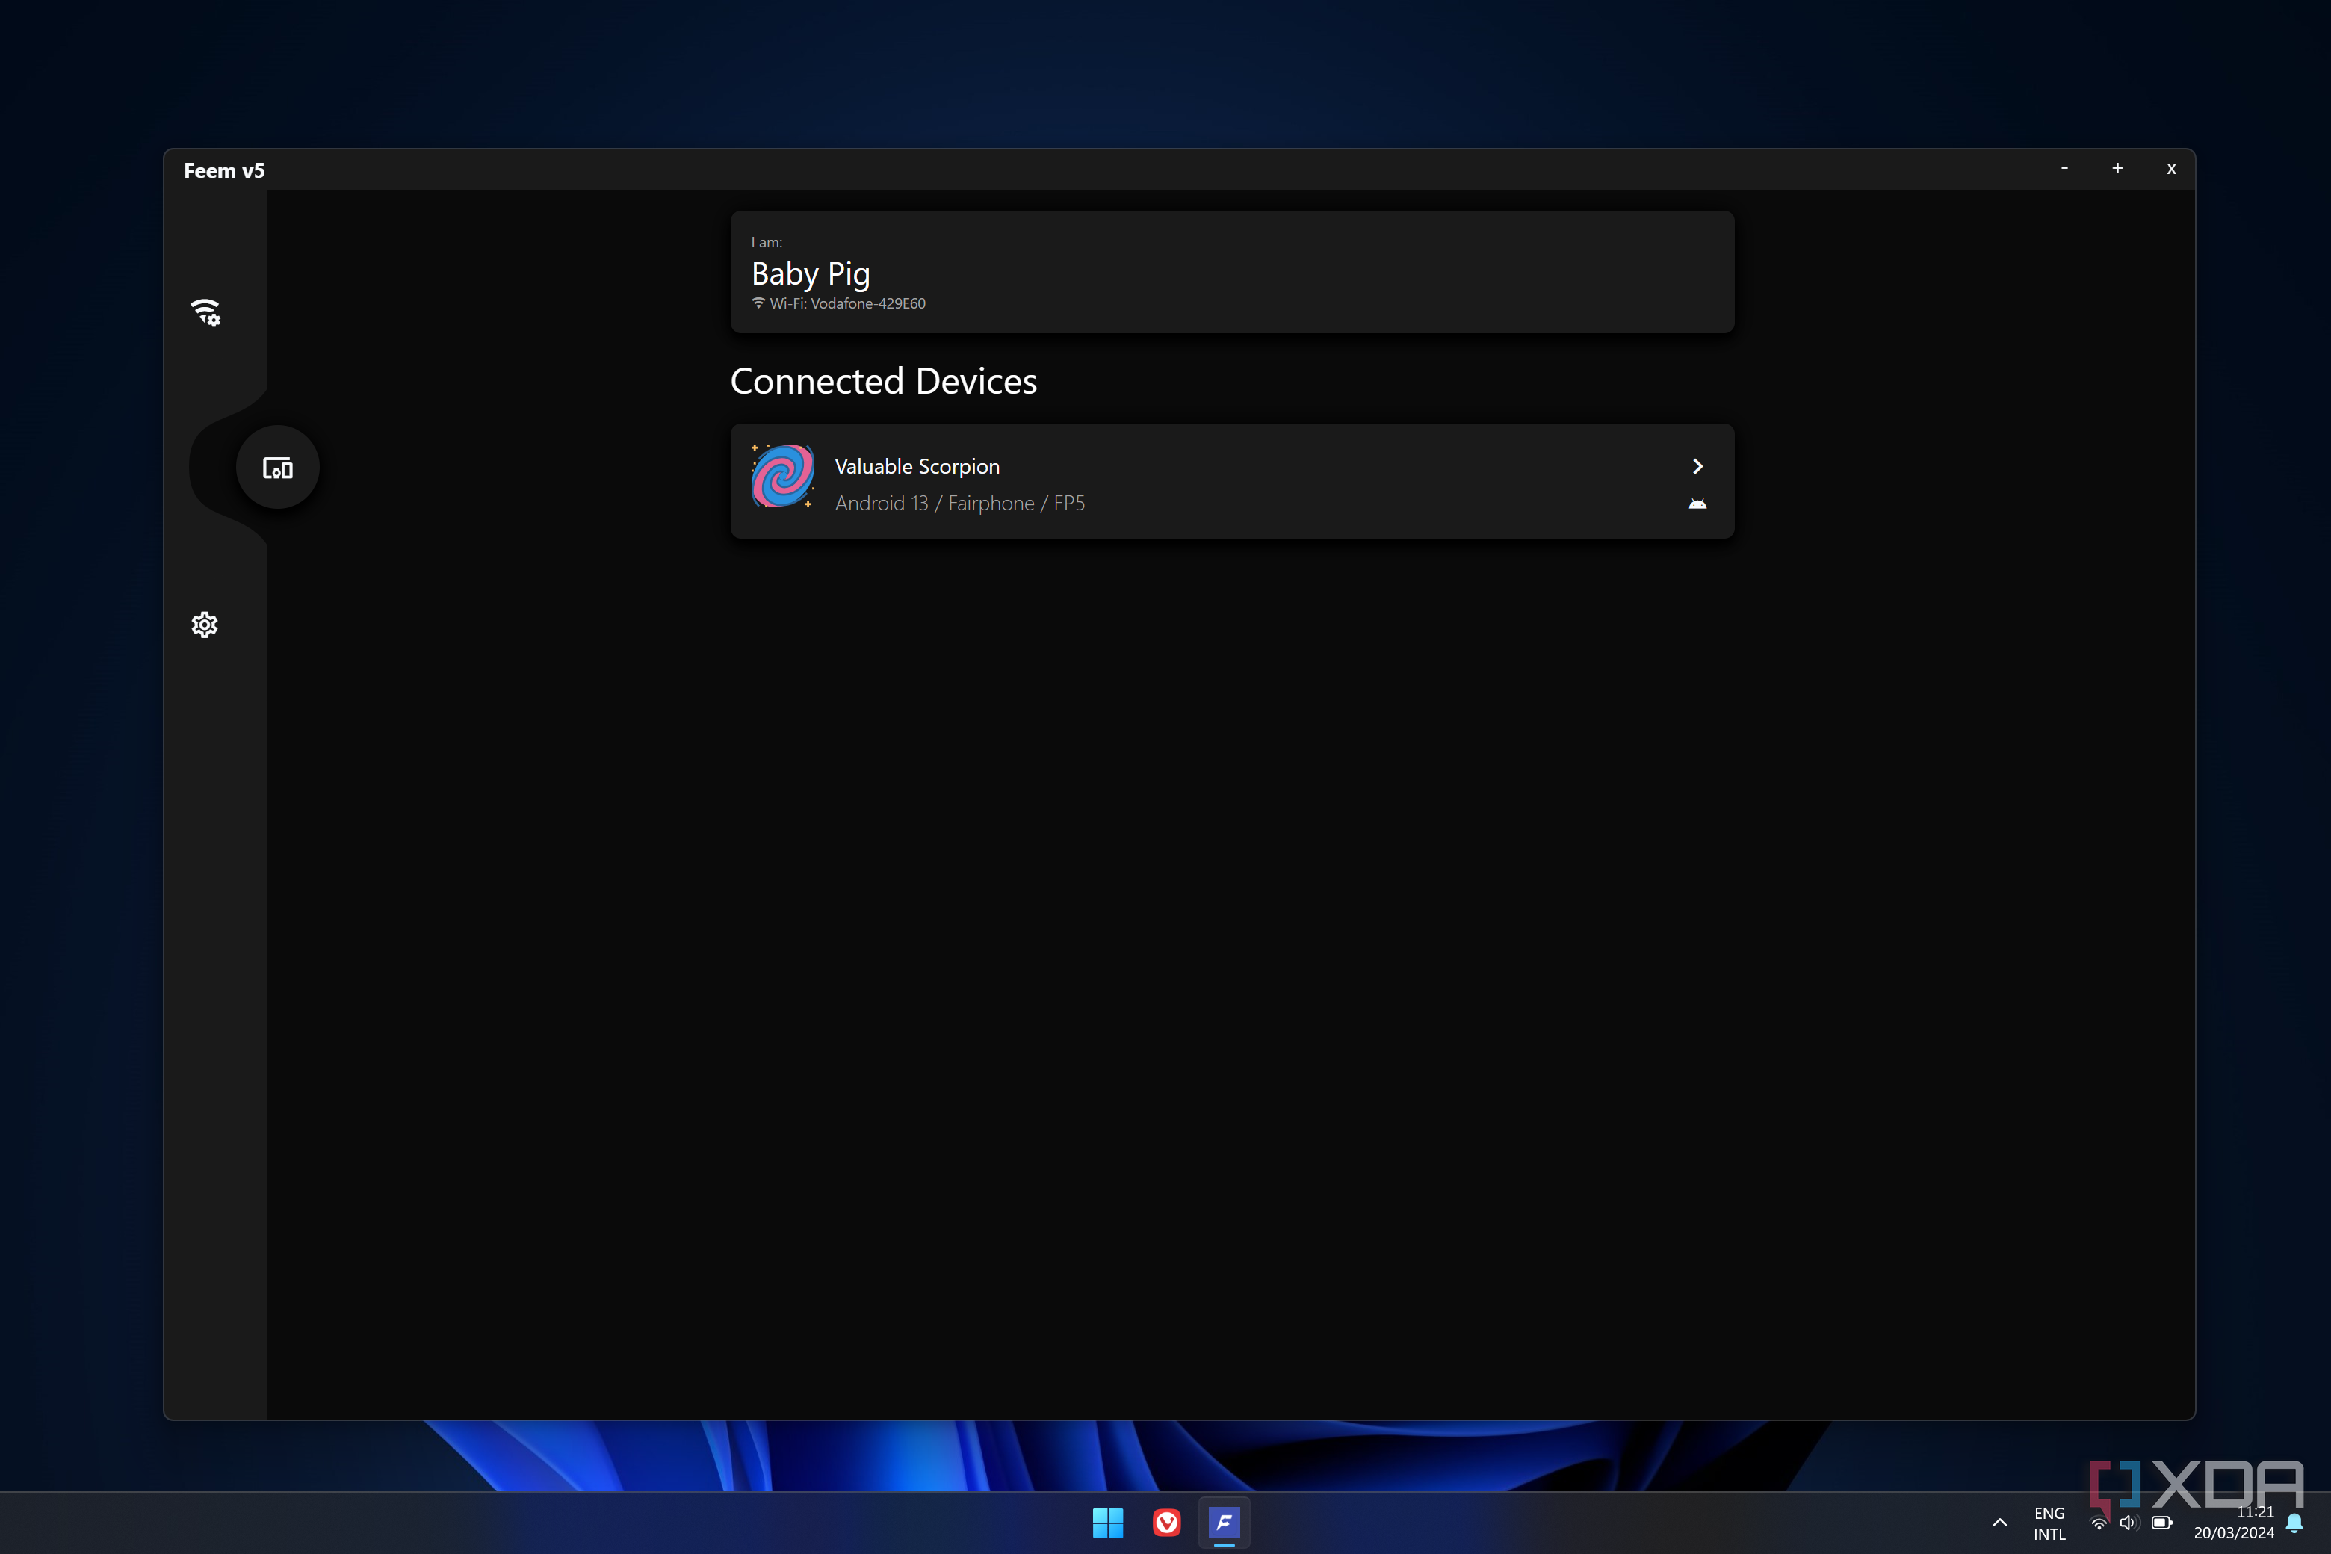The height and width of the screenshot is (1554, 2331).
Task: Close the Feem v5 window
Action: click(x=2171, y=169)
